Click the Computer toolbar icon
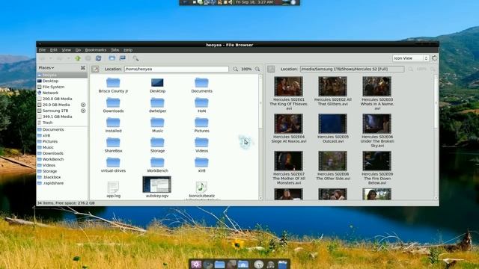This screenshot has height=269, width=479. click(x=123, y=58)
